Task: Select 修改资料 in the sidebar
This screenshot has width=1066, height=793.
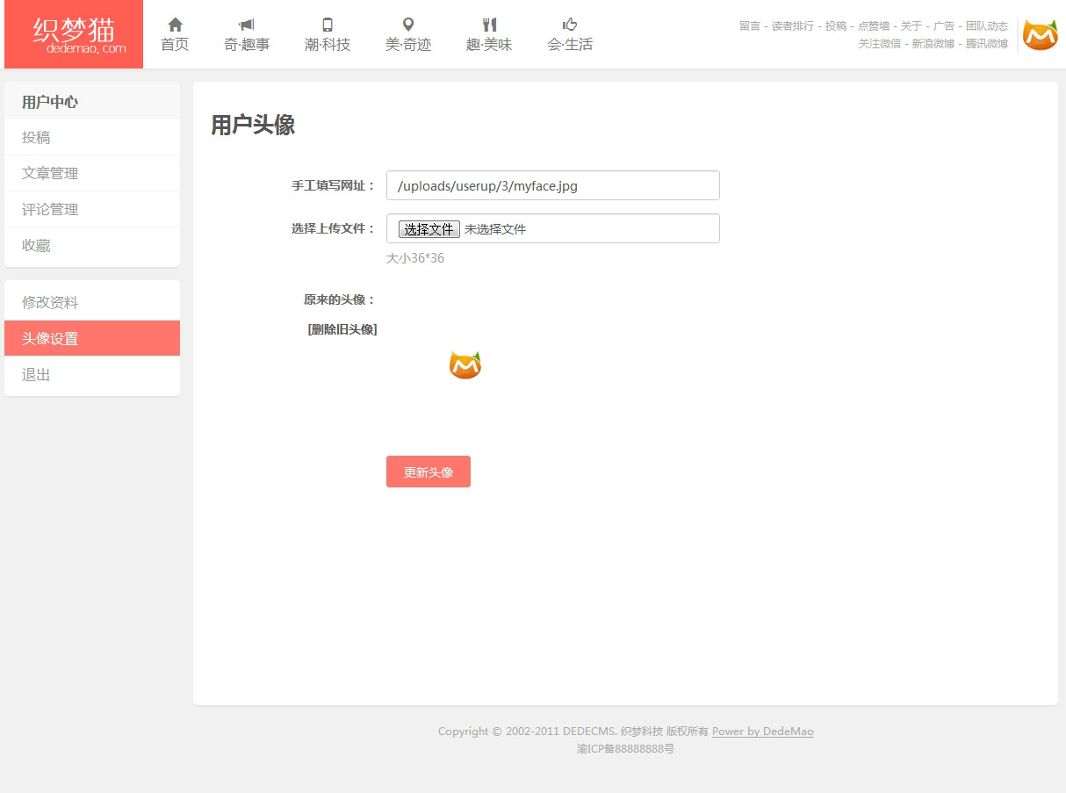Action: pos(50,303)
